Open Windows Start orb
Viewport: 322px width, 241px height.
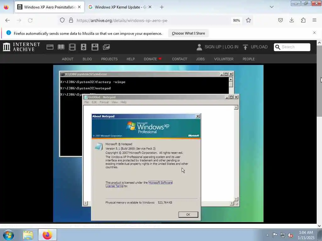(x=8, y=235)
